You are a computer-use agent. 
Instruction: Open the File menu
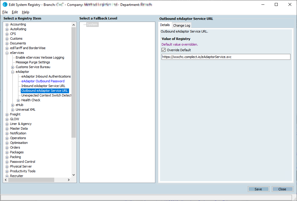(5, 12)
